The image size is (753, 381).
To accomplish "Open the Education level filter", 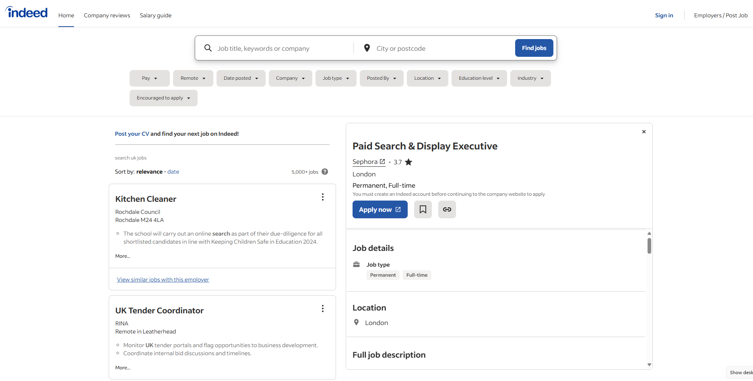I will pos(479,78).
